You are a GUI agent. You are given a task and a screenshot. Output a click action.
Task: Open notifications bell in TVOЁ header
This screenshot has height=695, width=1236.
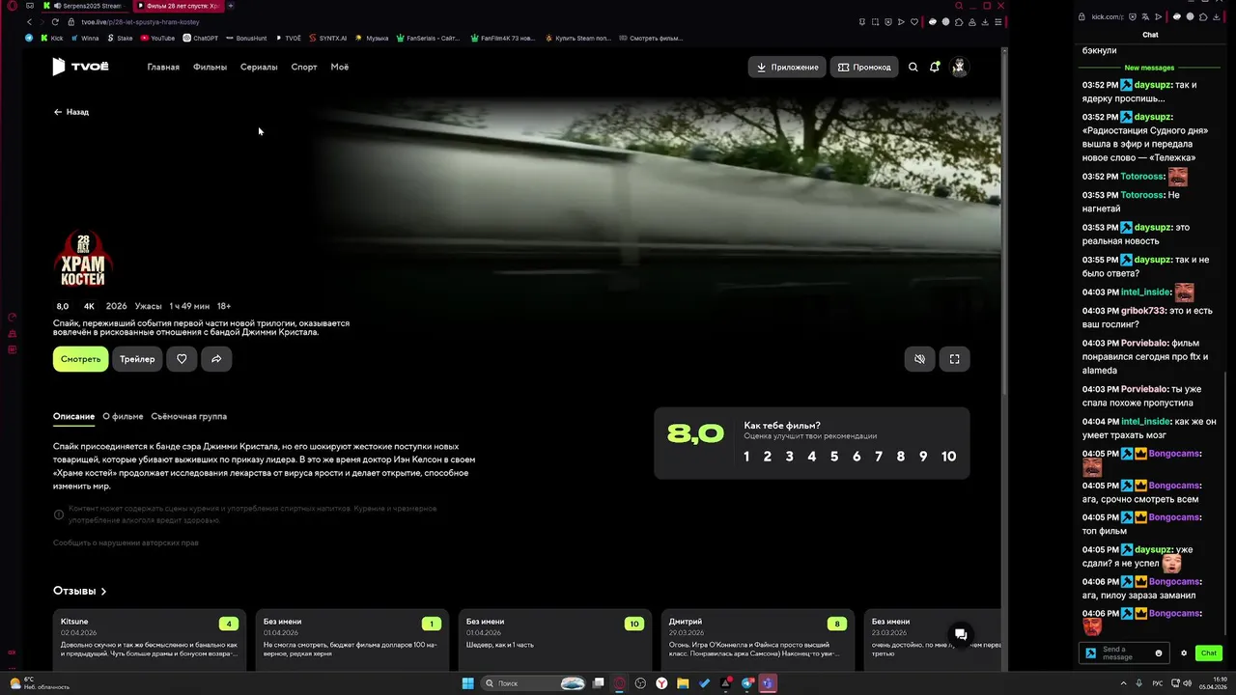pos(935,67)
